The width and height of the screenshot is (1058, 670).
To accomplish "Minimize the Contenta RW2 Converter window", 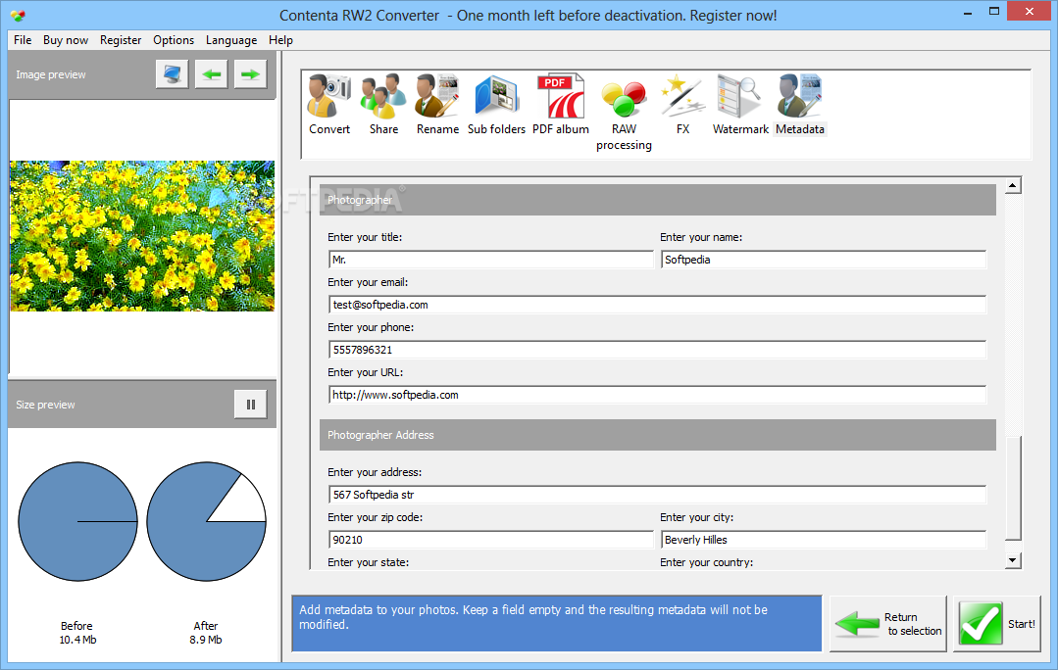I will pyautogui.click(x=968, y=12).
